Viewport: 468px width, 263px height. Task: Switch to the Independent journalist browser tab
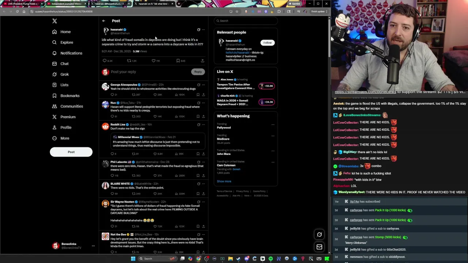[x=66, y=4]
